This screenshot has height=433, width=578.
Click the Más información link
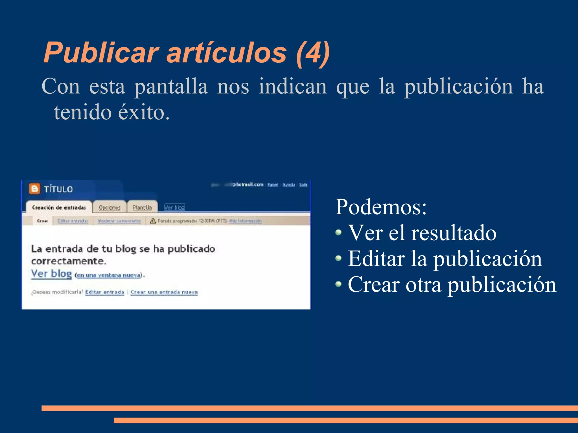pos(245,221)
